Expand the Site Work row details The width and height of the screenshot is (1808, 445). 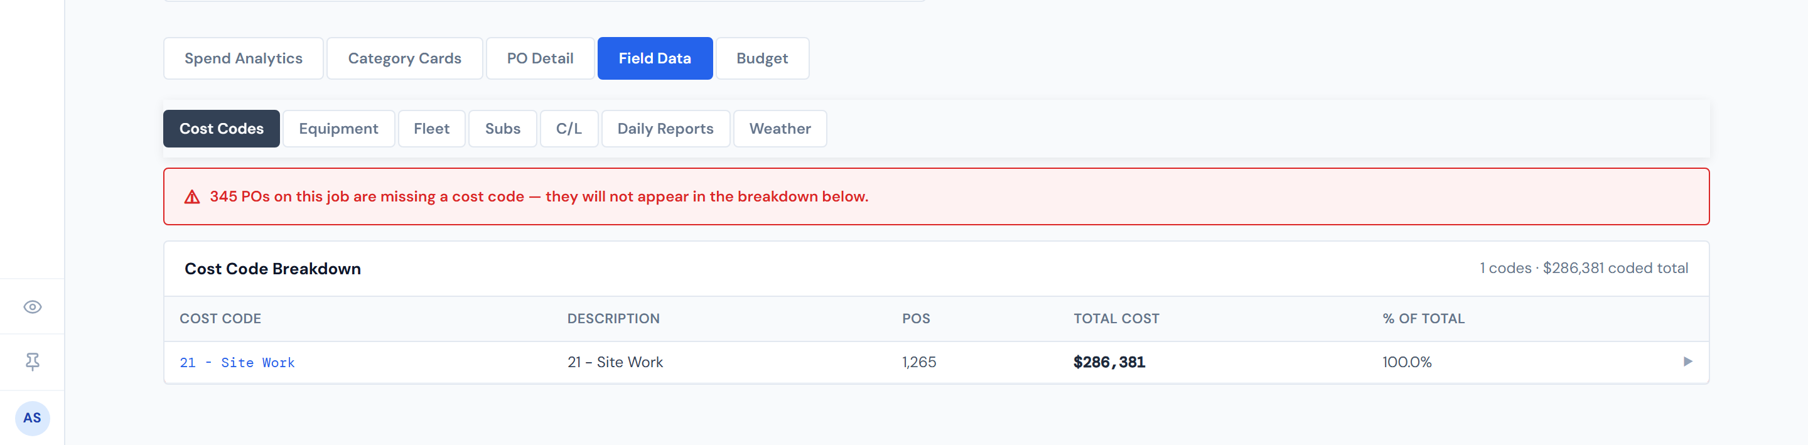[1687, 362]
